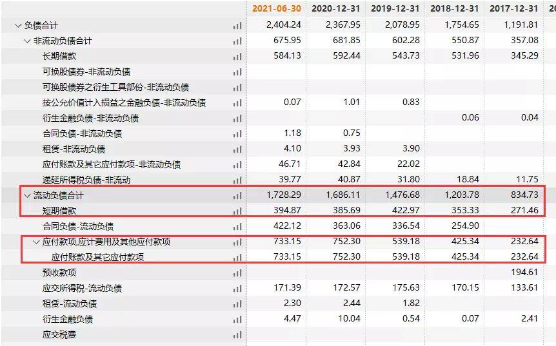Click the 194.61 预收款项 cell
556x346 pixels.
click(x=525, y=272)
